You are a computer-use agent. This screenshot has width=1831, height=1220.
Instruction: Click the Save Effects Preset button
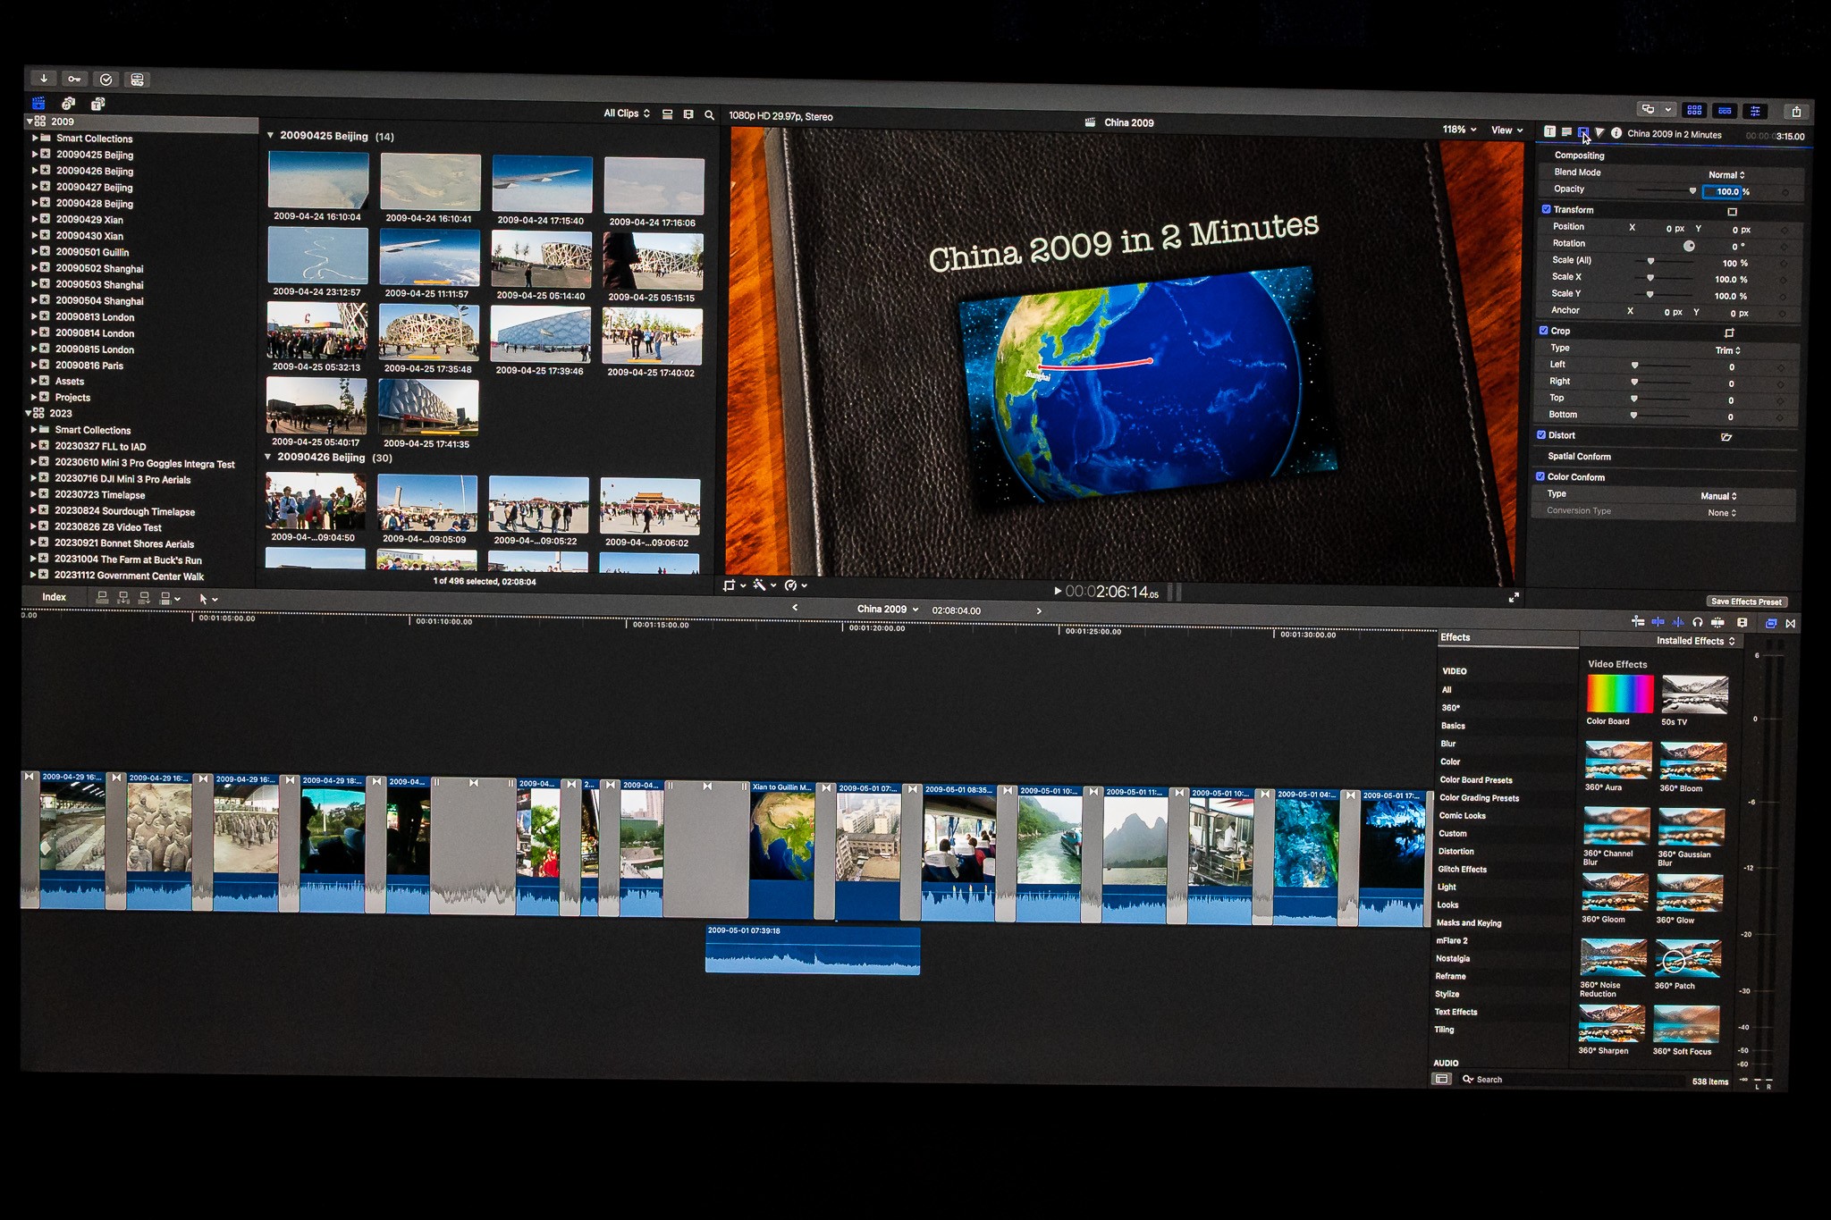coord(1746,602)
